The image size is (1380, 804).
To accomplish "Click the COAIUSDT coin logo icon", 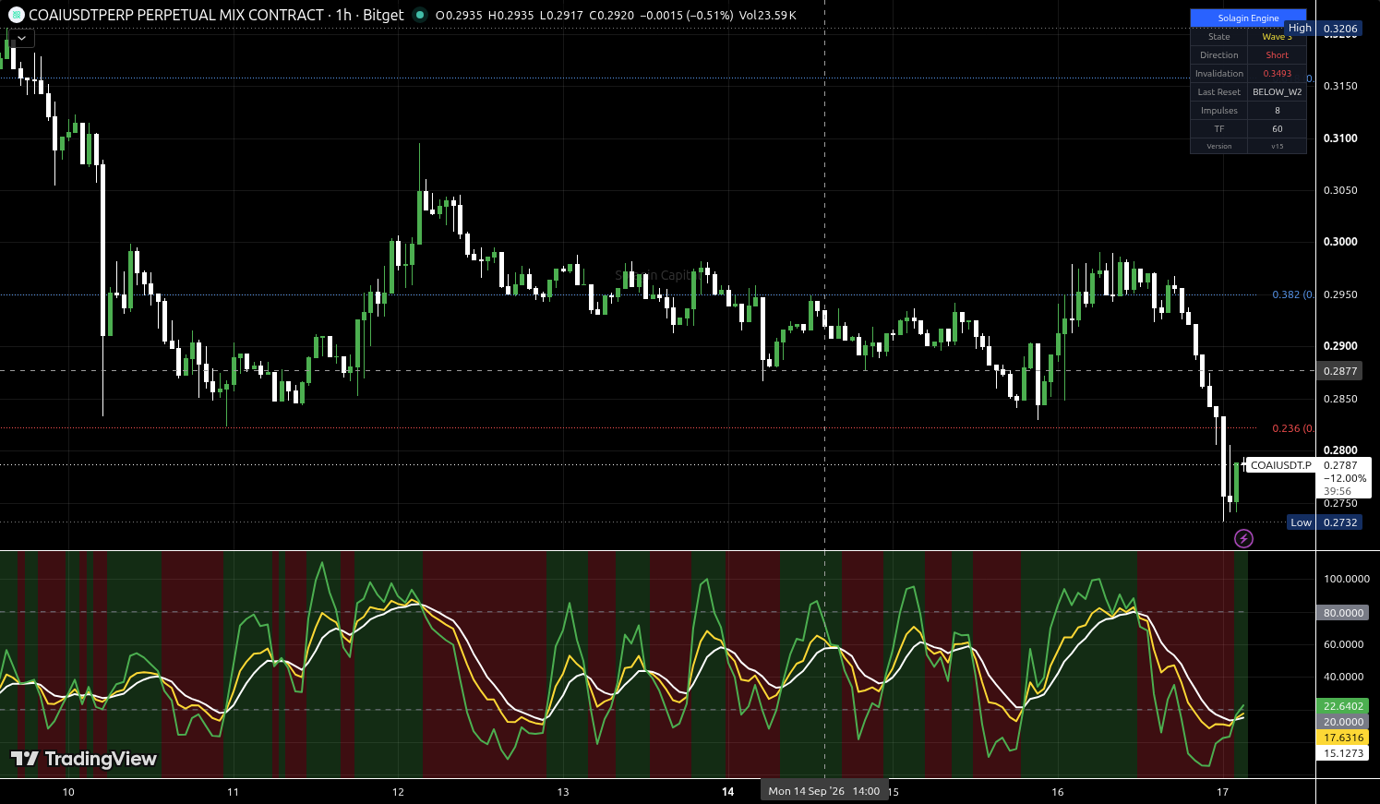I will point(16,15).
